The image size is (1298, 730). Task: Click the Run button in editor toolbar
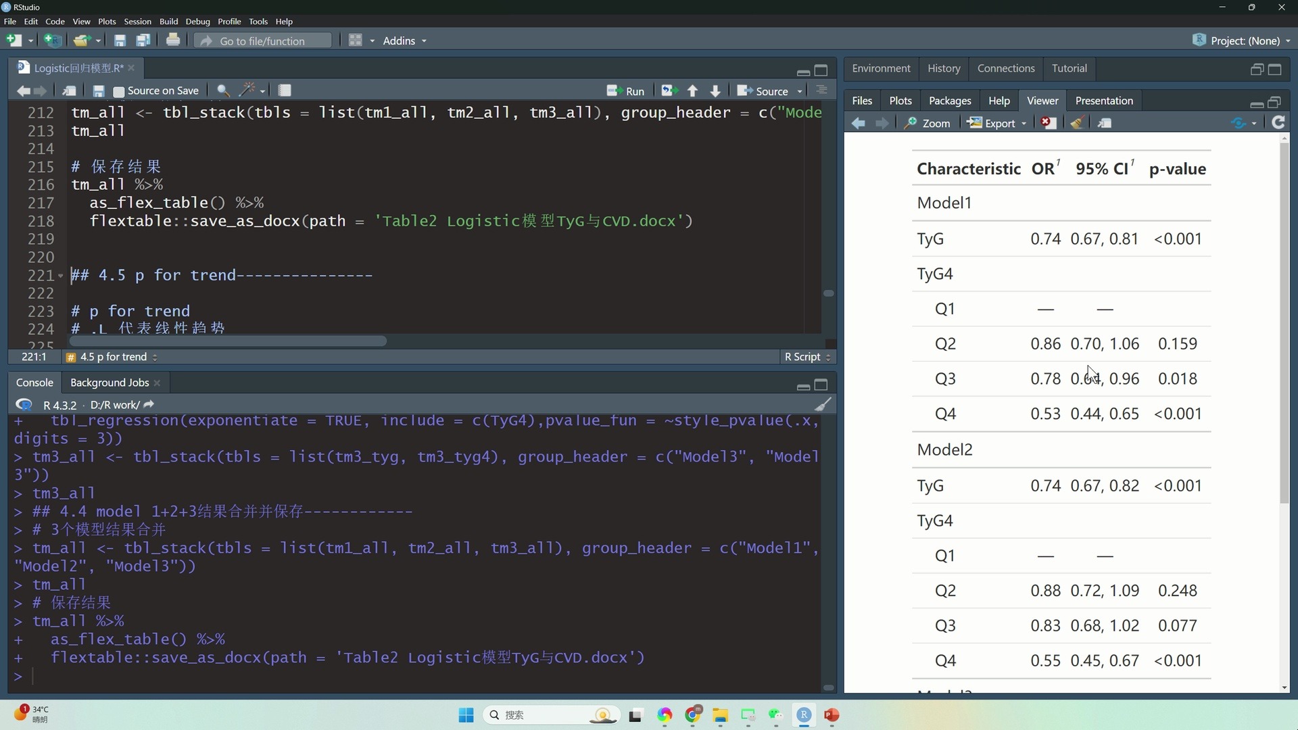point(626,91)
